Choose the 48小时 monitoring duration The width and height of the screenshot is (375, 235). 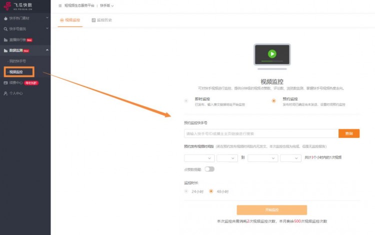tap(211, 191)
